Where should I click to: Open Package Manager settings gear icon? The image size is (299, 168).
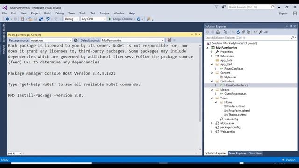(76, 40)
